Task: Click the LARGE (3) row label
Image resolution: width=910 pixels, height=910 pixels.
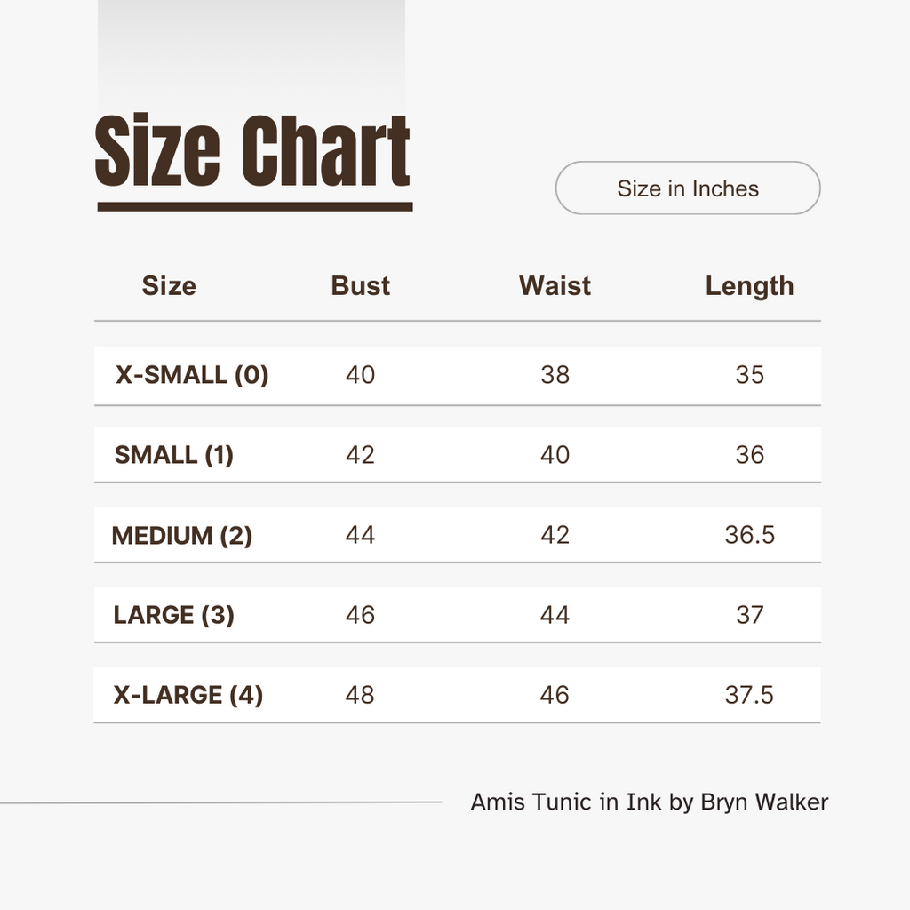Action: 174,615
